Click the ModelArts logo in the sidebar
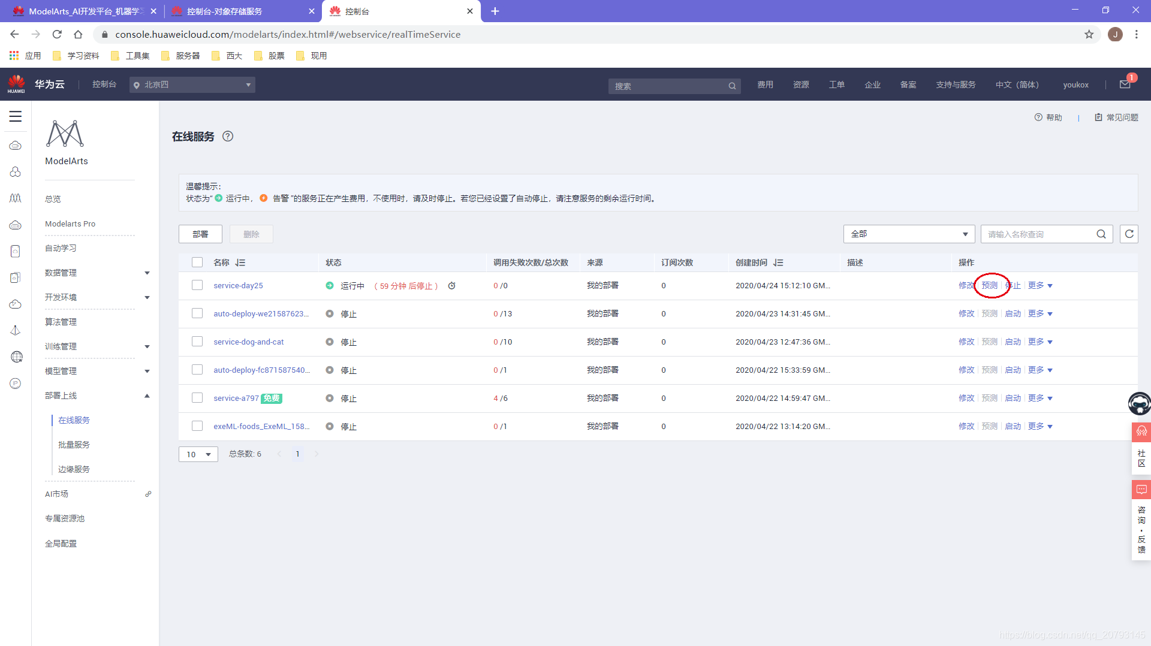1151x646 pixels. click(65, 134)
